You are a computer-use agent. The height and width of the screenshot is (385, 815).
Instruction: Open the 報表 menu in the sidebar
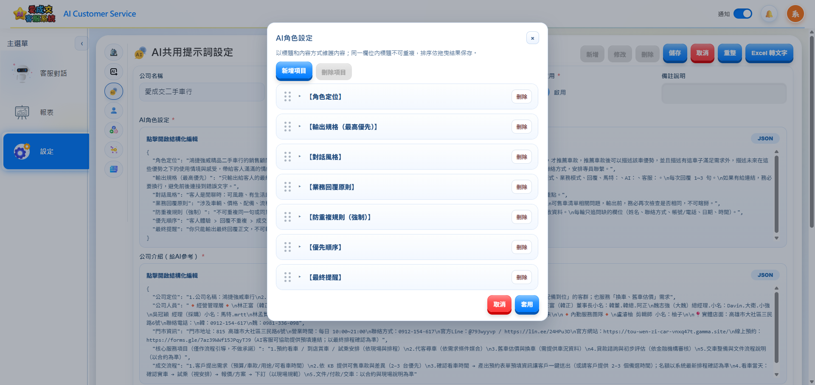coord(45,112)
